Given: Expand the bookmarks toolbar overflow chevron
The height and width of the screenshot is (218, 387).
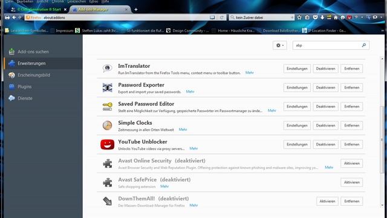Looking at the screenshot, I should (383, 31).
